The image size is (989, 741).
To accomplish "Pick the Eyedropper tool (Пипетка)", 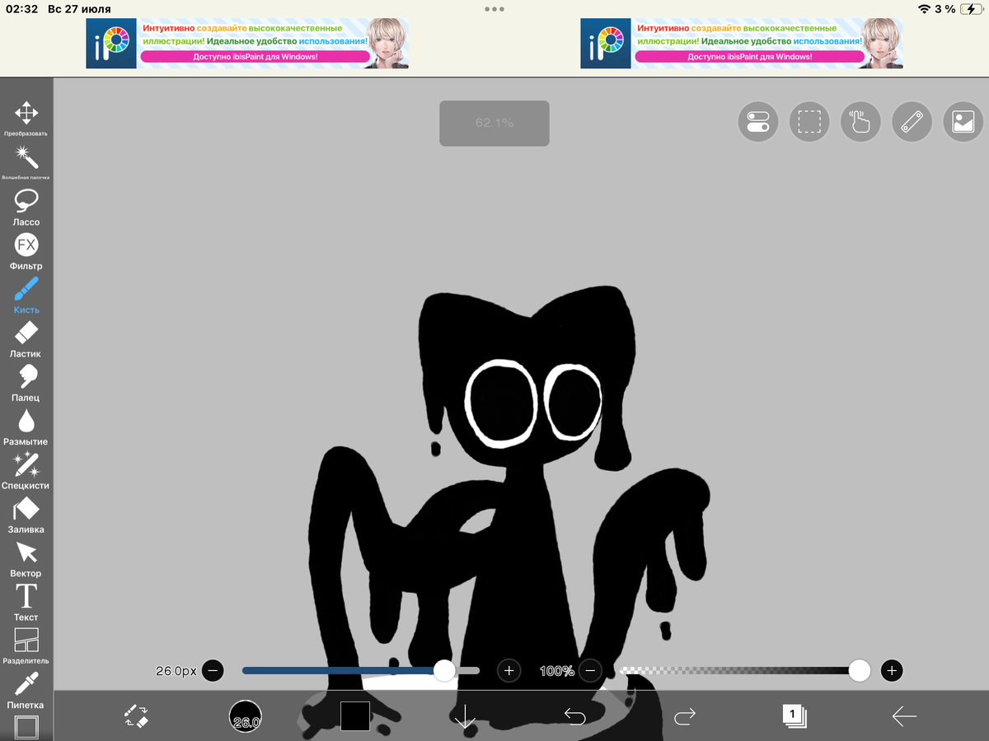I will 26,690.
